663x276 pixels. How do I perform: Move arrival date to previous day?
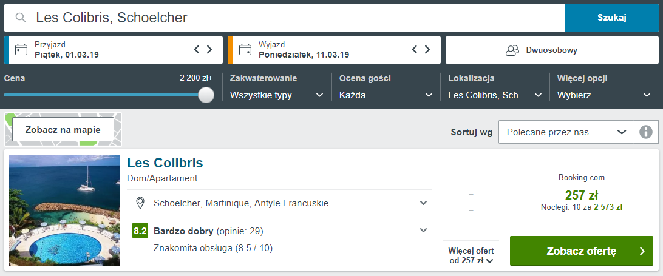point(197,50)
